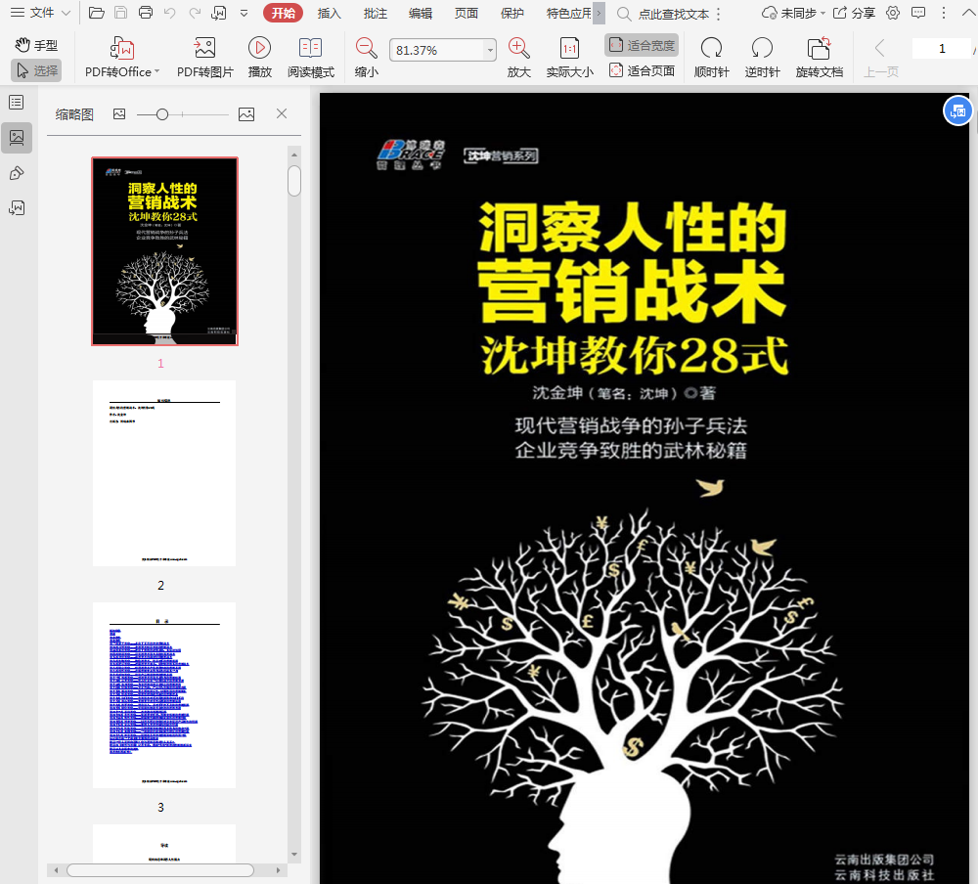Select the 手型 hand tool

(x=36, y=45)
